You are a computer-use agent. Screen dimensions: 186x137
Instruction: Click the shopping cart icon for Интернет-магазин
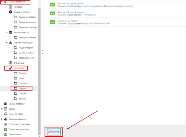tap(6, 2)
